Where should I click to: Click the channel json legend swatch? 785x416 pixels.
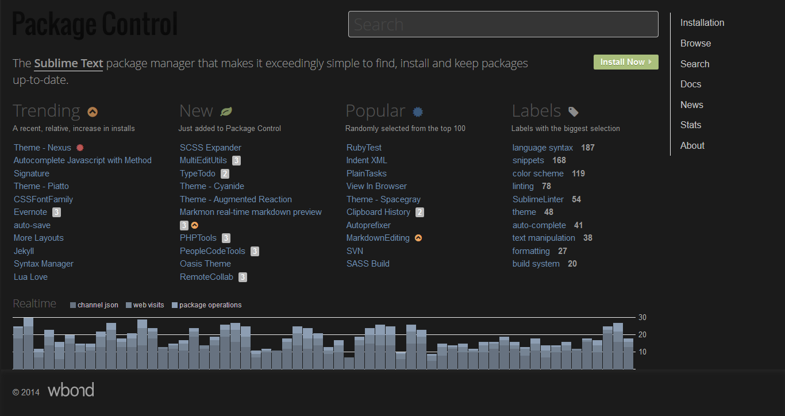[73, 305]
